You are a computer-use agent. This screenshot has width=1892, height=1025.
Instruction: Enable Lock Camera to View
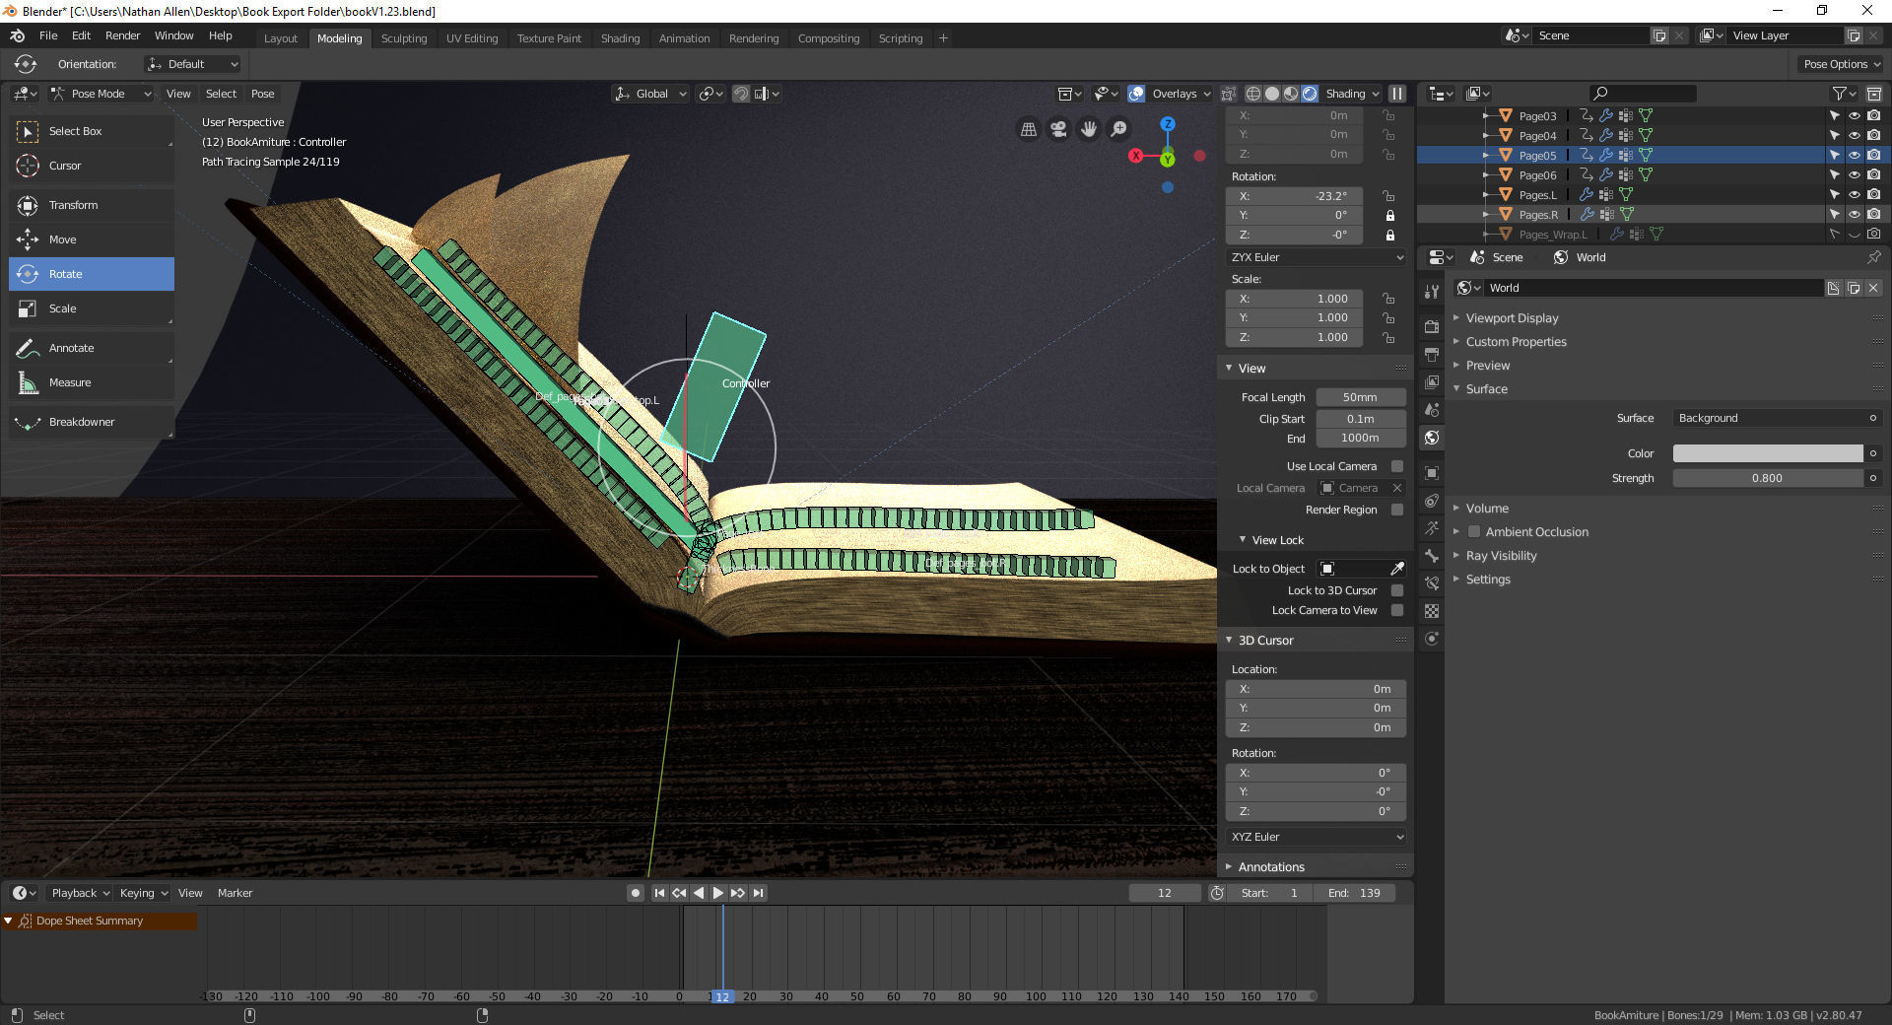tap(1397, 610)
